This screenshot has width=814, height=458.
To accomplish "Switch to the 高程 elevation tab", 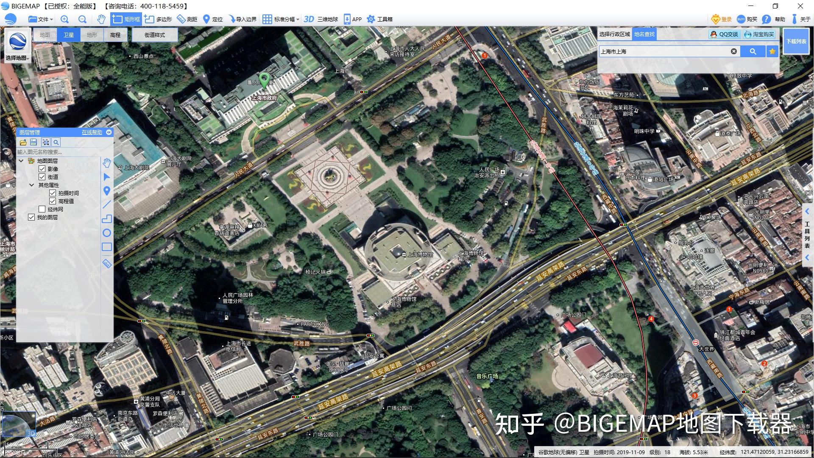I will coord(115,35).
